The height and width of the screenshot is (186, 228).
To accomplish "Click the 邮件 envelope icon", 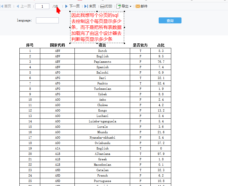I will click(138, 6).
